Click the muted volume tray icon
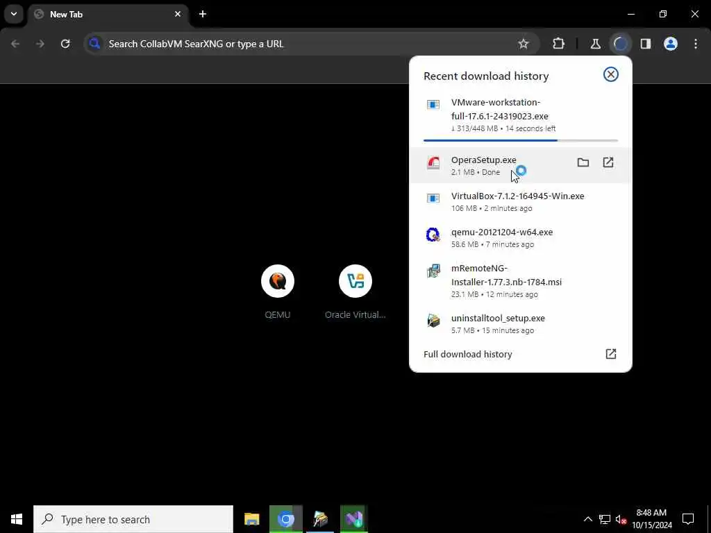This screenshot has width=711, height=533. (621, 519)
